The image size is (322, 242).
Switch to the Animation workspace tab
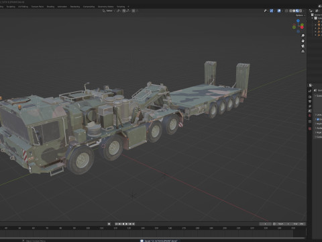pos(62,7)
